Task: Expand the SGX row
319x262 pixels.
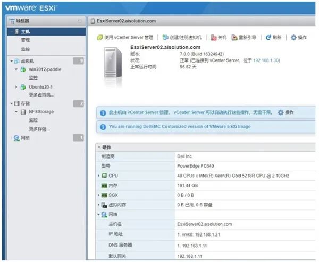Action: pos(99,195)
